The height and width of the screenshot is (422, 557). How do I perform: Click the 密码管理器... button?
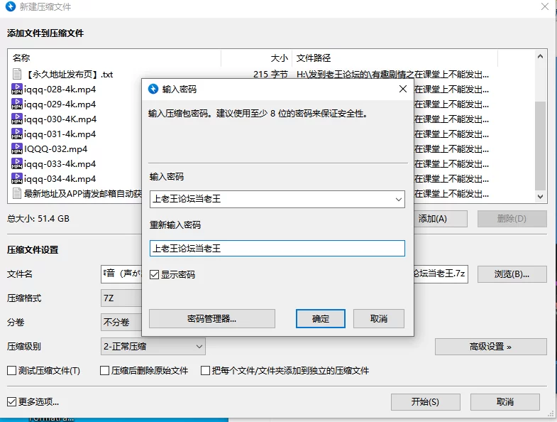pos(211,319)
